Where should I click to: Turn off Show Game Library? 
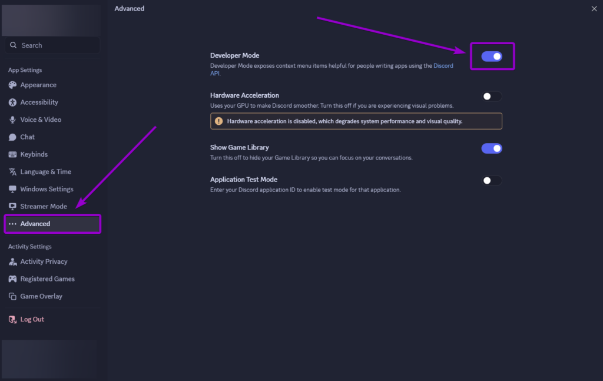point(492,148)
